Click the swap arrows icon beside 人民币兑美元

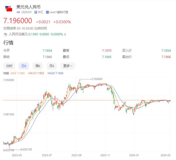[6, 34]
